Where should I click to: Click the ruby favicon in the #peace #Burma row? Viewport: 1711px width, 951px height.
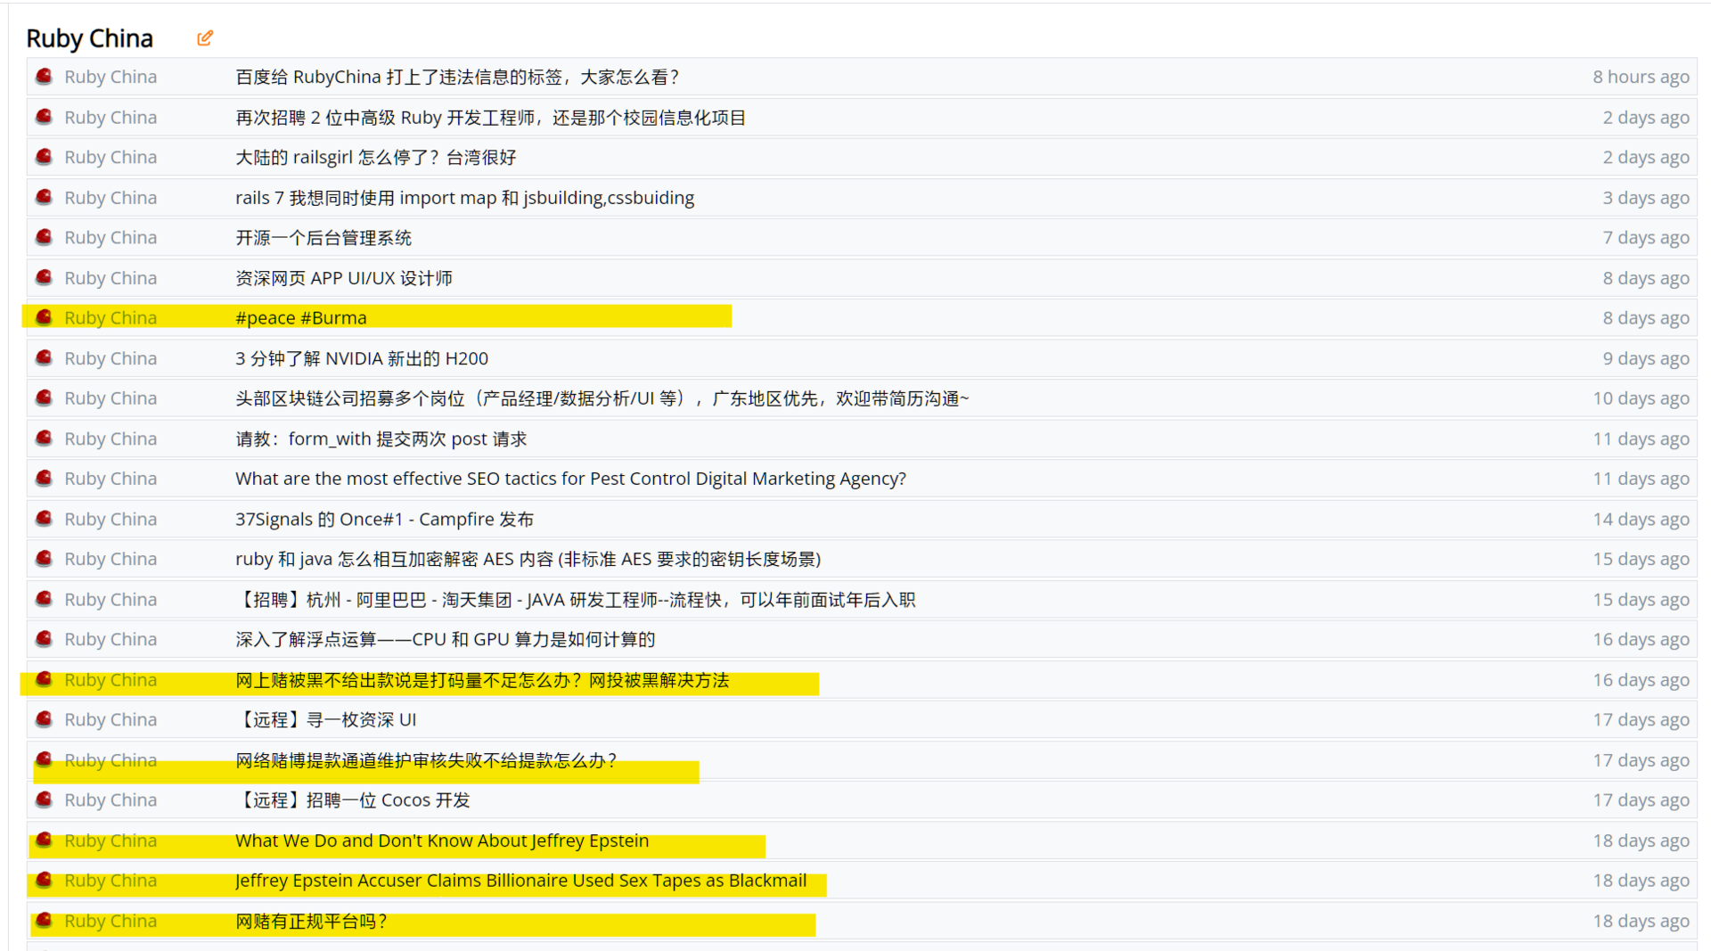coord(44,317)
